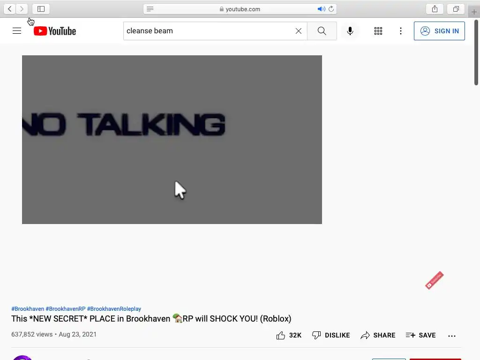Image resolution: width=480 pixels, height=360 pixels.
Task: Open the #BrookhavenRP hashtag link
Action: 66,309
